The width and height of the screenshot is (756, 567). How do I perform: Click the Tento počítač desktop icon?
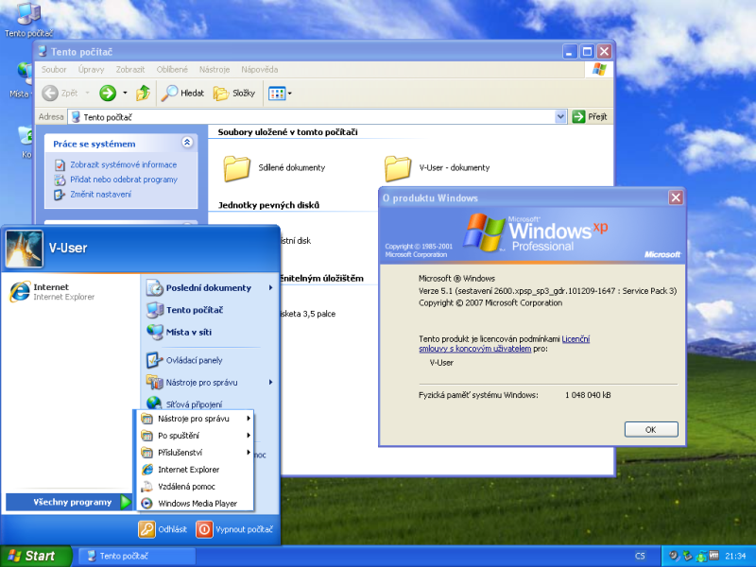28,19
